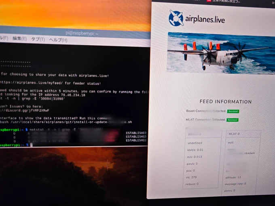Click the 'rtt: 279' entry
The image size is (275, 206).
[x=191, y=177]
